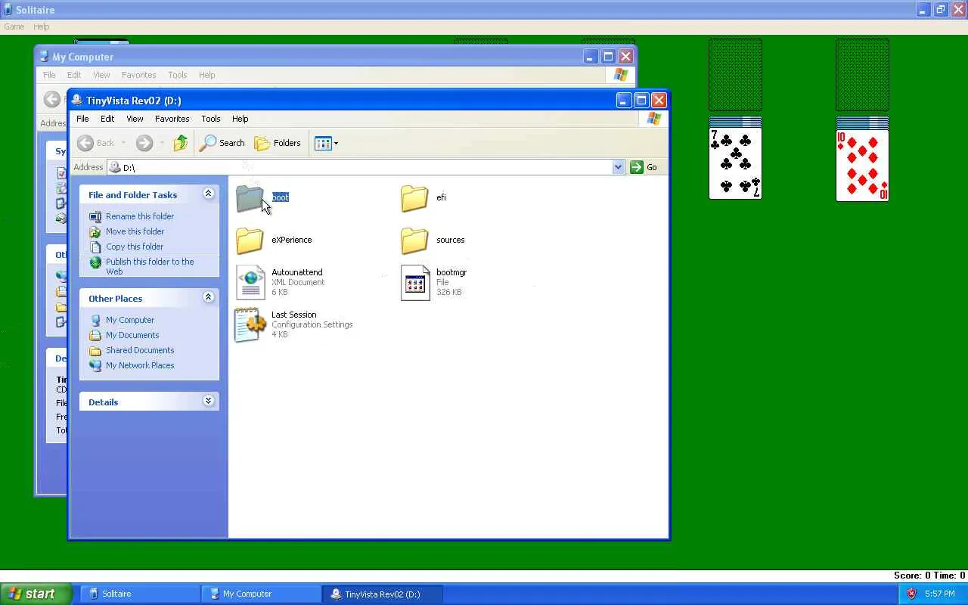Screen dimensions: 968x605
Task: Open the Game menu in Solitaire
Action: pos(14,26)
